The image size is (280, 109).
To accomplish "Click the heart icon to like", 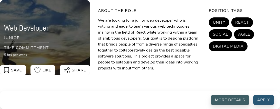I will (x=37, y=70).
